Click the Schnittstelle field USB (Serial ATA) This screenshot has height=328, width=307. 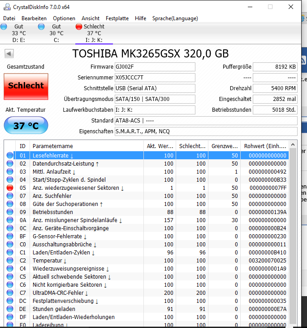click(x=155, y=88)
